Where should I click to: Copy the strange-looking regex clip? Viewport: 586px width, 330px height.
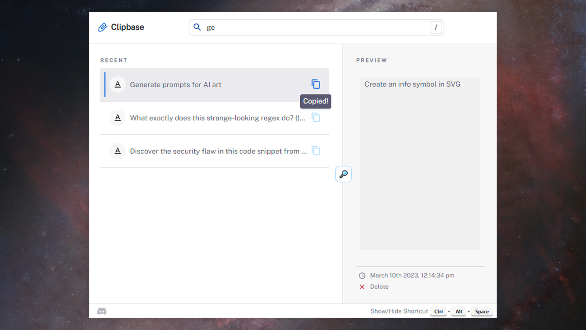coord(316,118)
